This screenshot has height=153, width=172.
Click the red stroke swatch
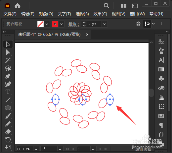coord(55,24)
